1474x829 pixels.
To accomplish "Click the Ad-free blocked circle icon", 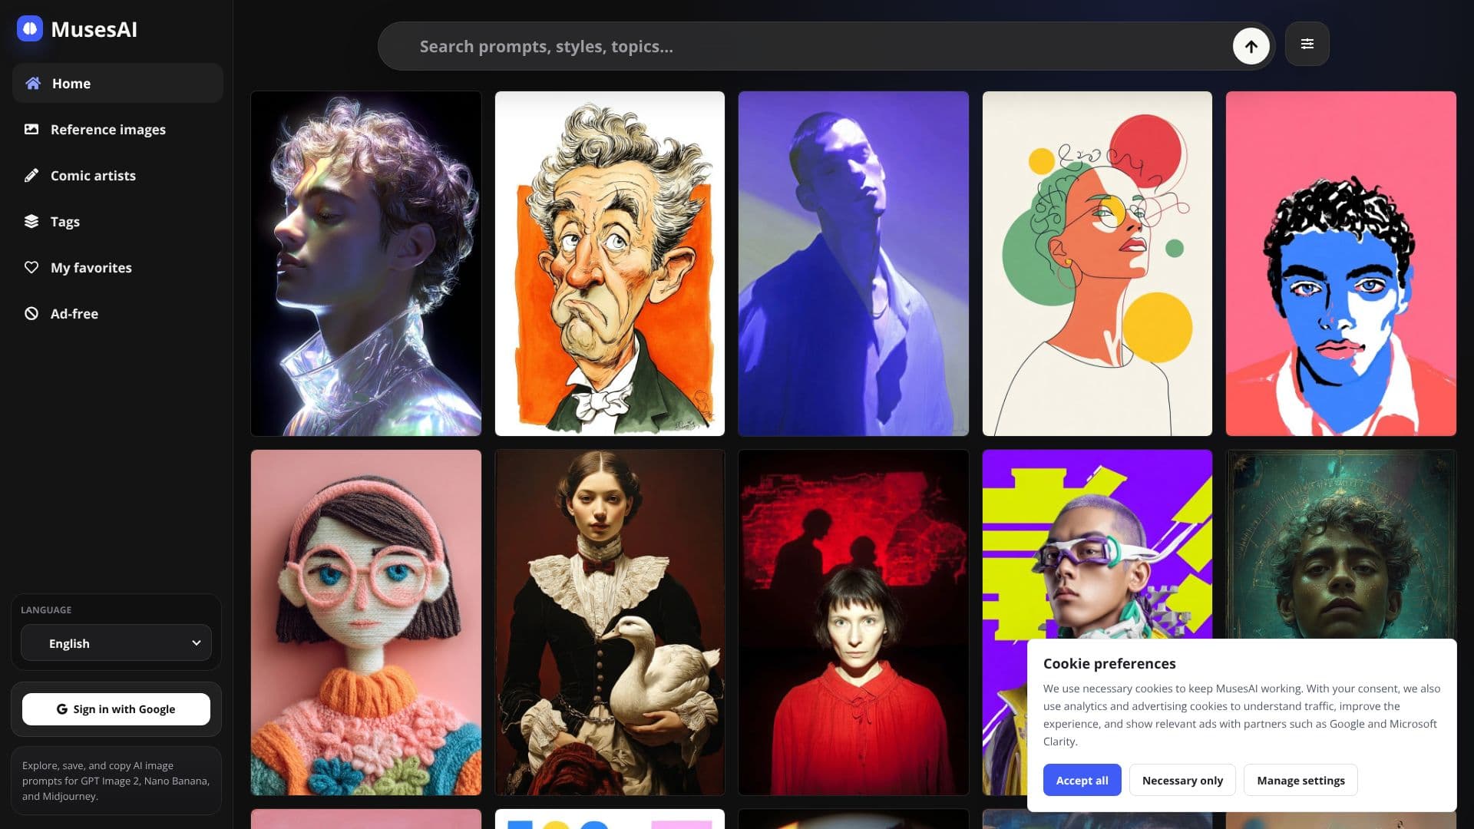I will 31,313.
